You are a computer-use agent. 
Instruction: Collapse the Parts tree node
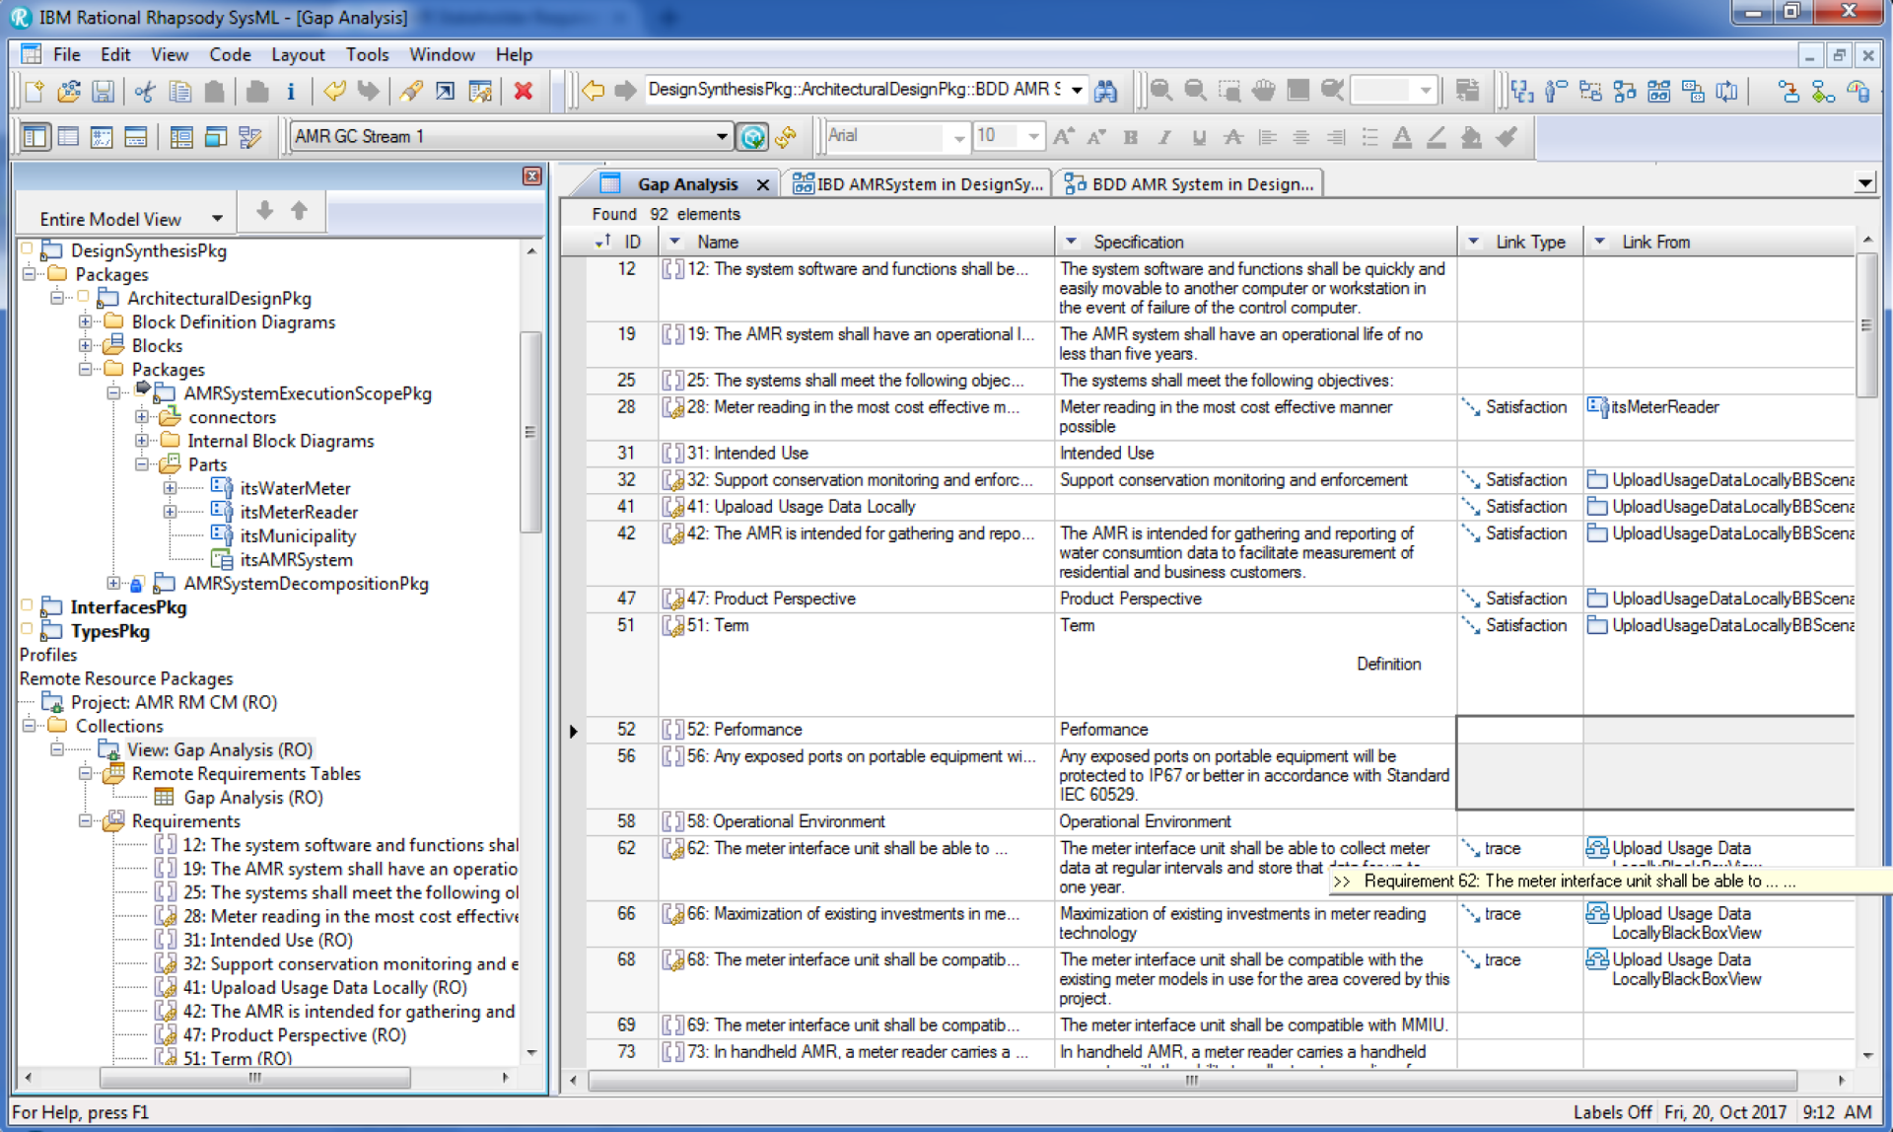pos(142,464)
